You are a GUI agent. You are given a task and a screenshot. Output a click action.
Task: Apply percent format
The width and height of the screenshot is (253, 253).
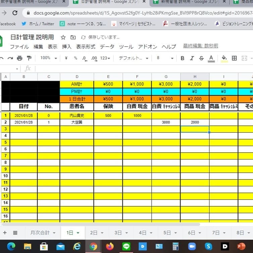[x=75, y=58]
